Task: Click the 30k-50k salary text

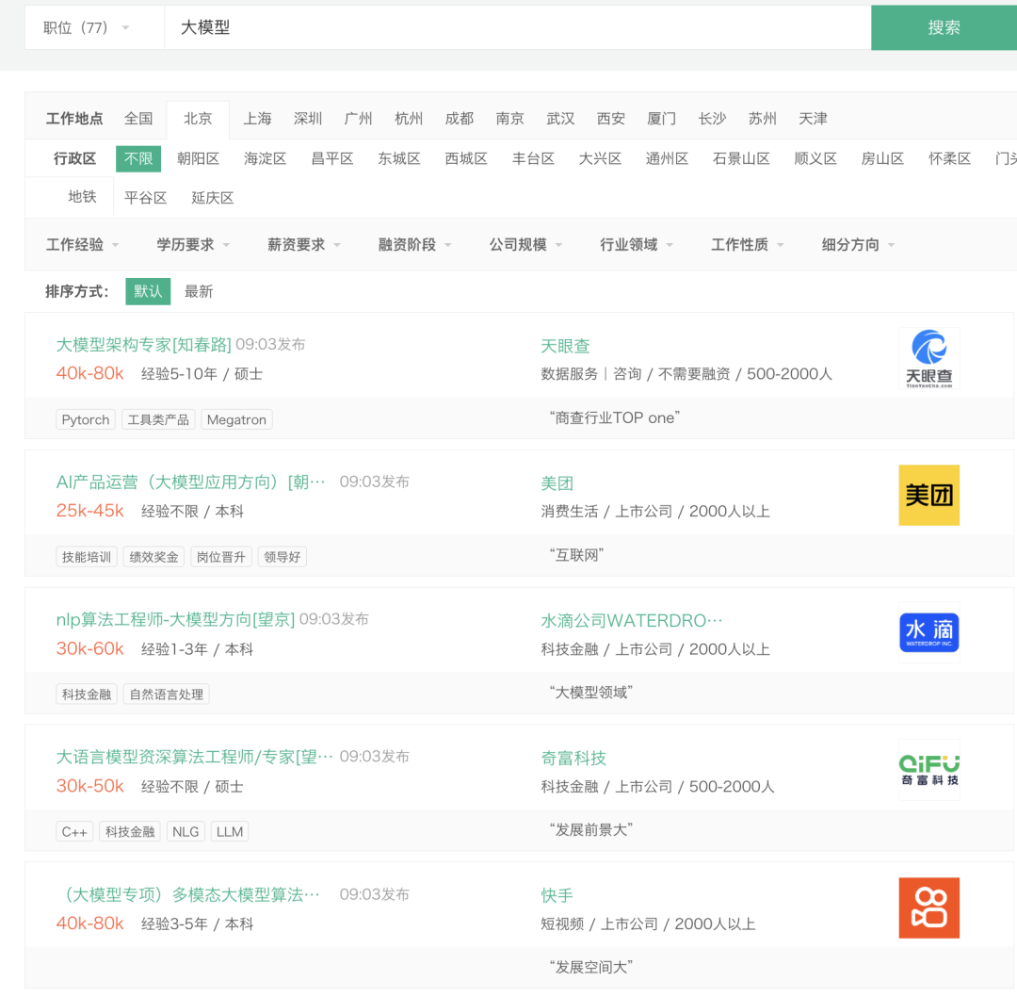Action: pos(89,786)
